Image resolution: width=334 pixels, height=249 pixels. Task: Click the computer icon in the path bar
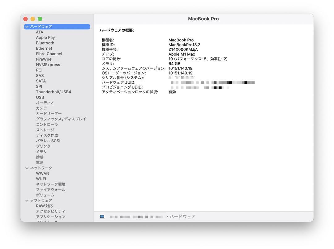(x=102, y=217)
